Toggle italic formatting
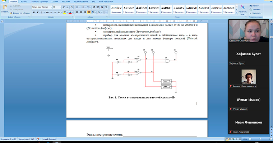 pos(38,12)
